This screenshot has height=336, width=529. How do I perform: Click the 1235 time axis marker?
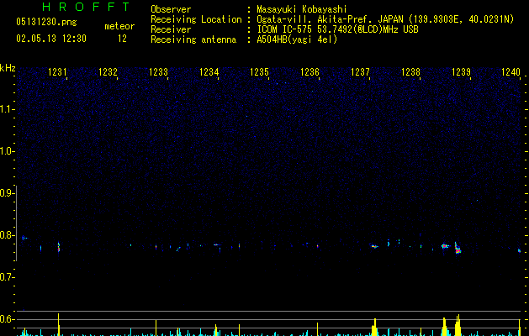[x=259, y=71]
